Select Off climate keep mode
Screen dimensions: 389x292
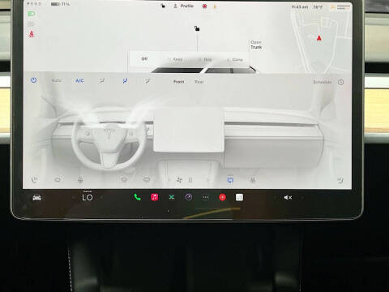coord(144,58)
